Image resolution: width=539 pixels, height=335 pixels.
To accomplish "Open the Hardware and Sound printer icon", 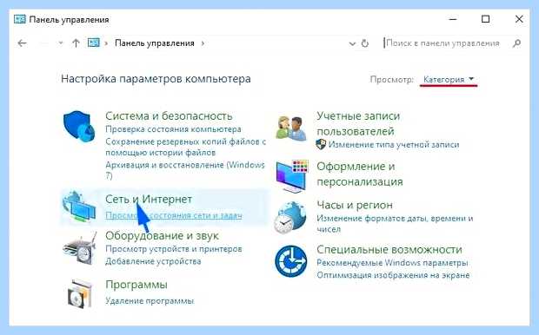I will pos(80,249).
